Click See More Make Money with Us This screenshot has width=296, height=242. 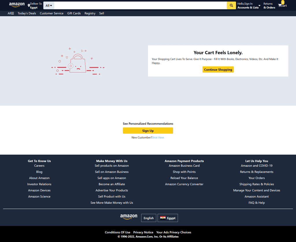coord(112,203)
